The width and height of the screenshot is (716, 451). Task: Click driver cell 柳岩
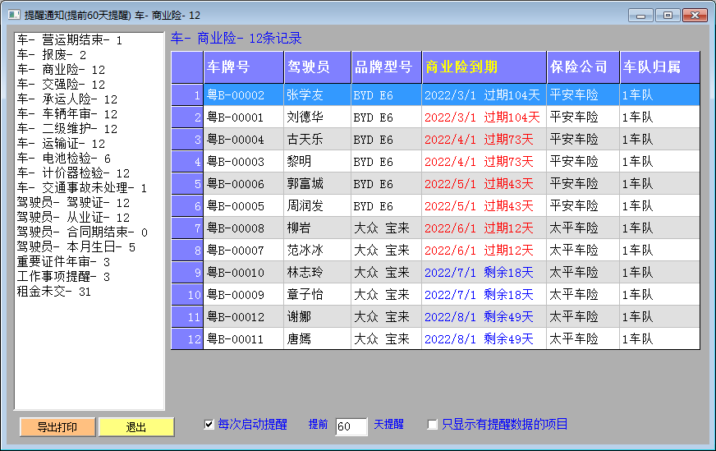pos(318,228)
